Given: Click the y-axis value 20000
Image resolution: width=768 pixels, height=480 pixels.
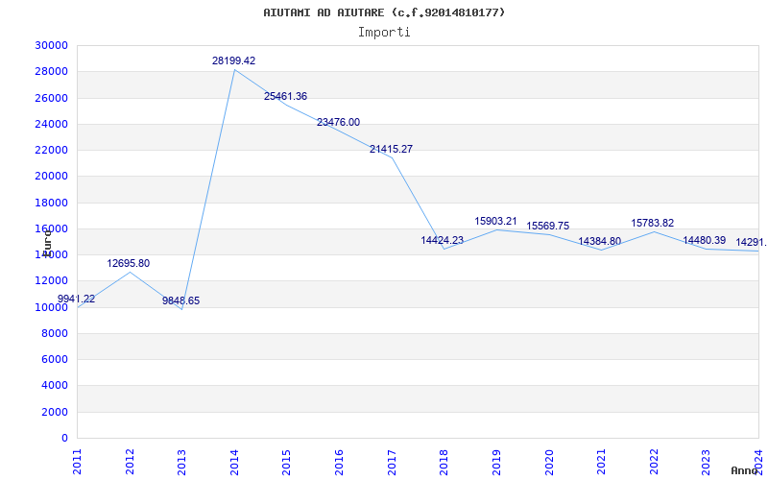Looking at the screenshot, I should click(x=51, y=177).
